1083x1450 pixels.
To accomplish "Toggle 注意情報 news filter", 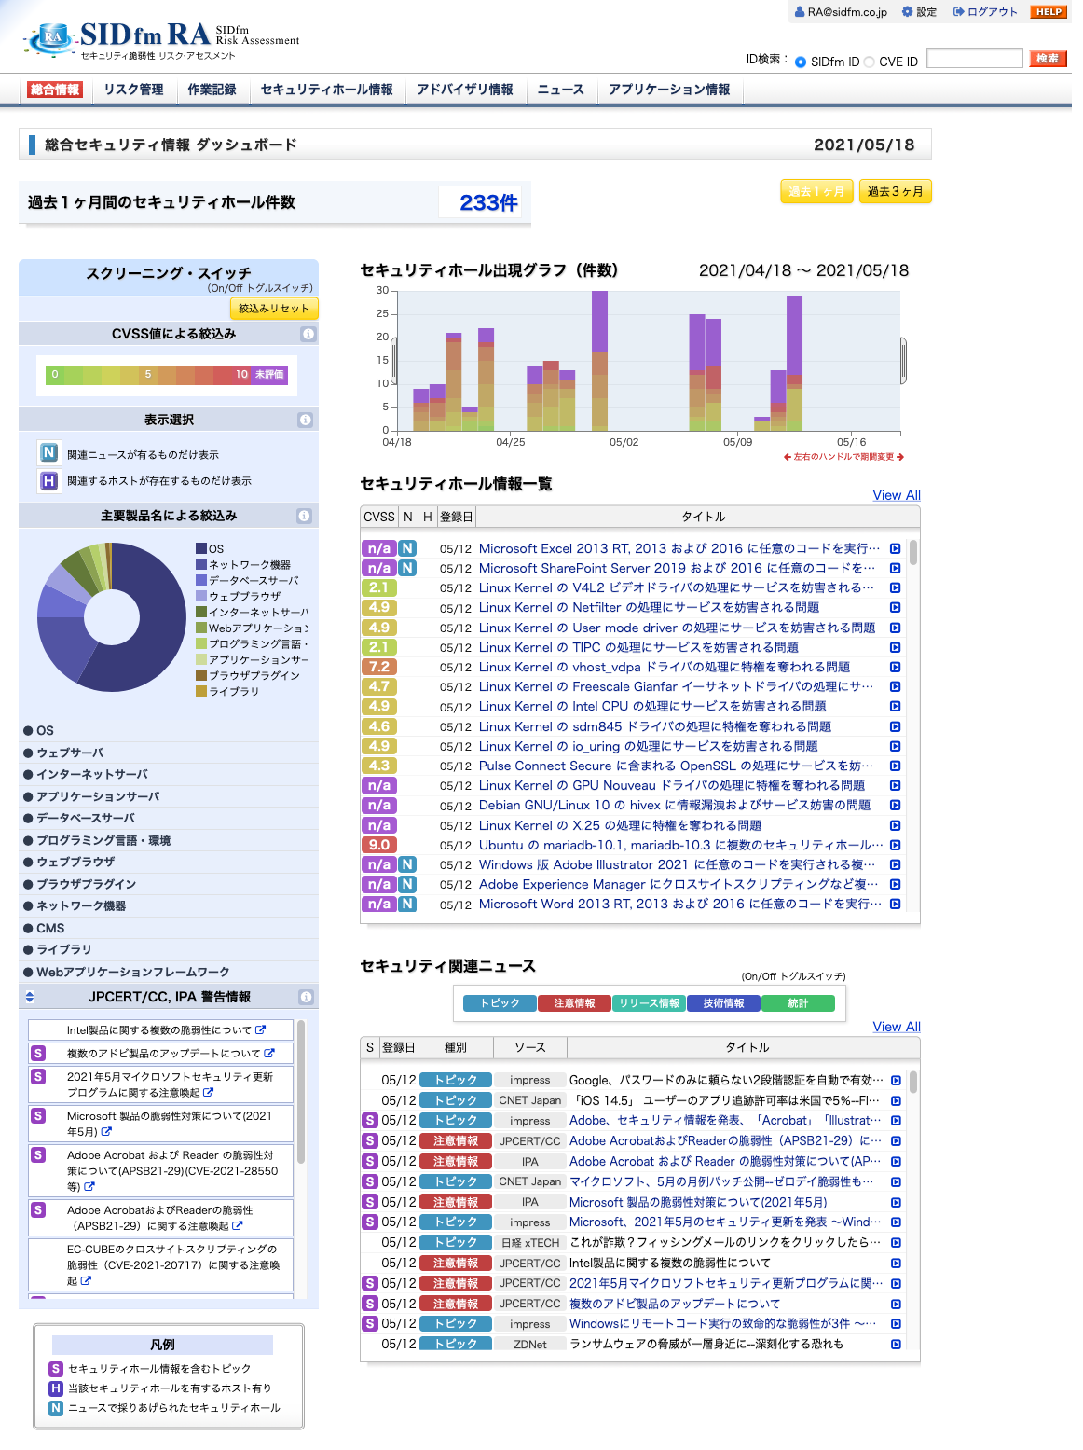I will pos(574,1003).
